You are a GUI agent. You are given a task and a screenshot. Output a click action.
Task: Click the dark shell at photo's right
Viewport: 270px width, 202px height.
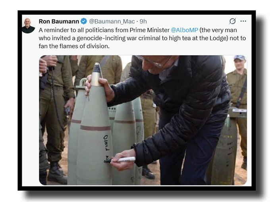click(225, 152)
